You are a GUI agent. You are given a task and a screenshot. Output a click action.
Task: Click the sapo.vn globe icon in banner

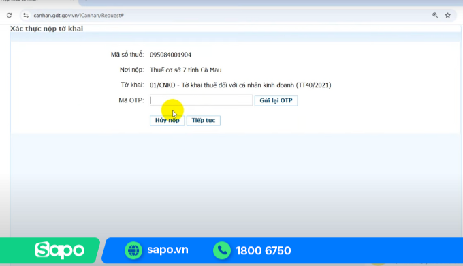pos(133,250)
